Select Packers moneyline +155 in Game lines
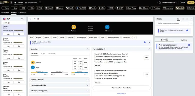The image size is (195, 96). (x=85, y=62)
